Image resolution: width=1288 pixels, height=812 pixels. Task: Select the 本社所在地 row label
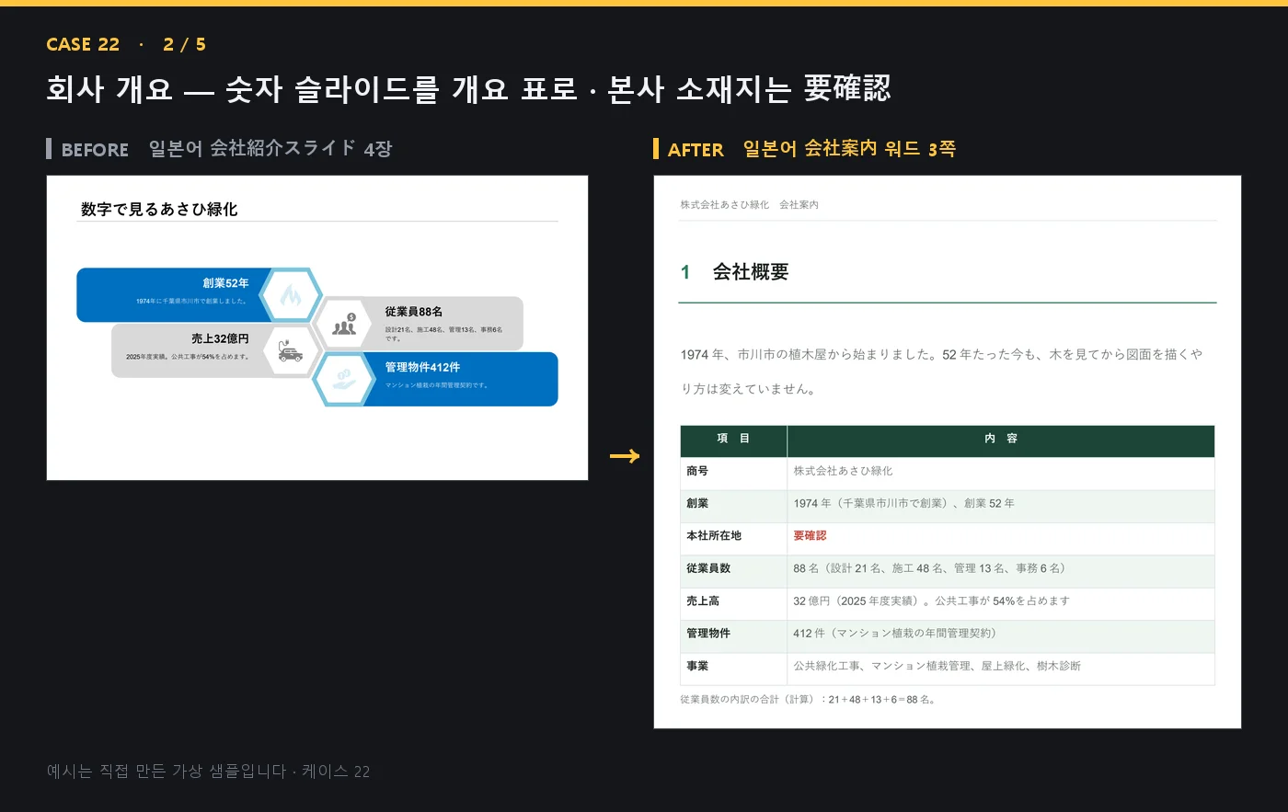point(714,536)
